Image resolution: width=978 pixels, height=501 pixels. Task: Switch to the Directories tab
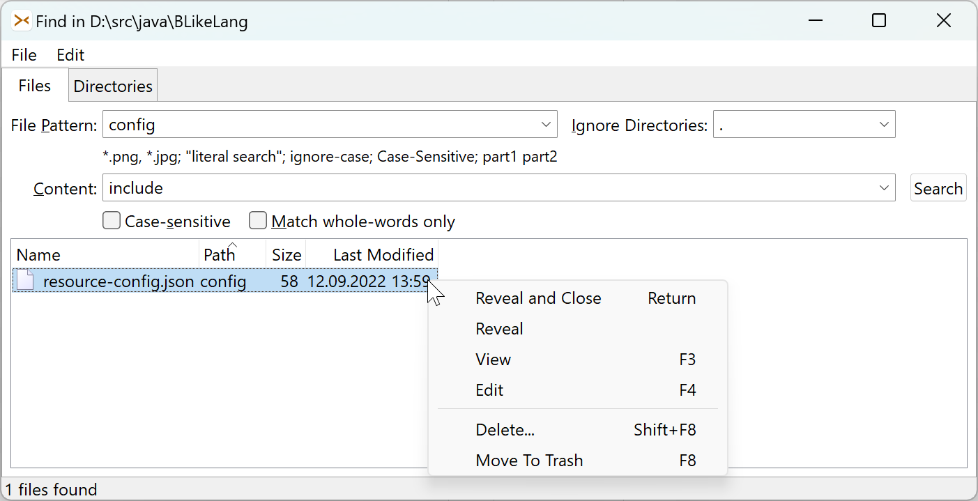click(x=112, y=85)
